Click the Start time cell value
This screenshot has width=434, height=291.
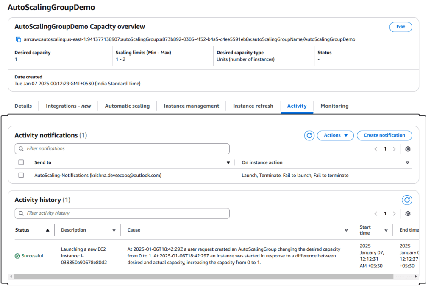[372, 256]
